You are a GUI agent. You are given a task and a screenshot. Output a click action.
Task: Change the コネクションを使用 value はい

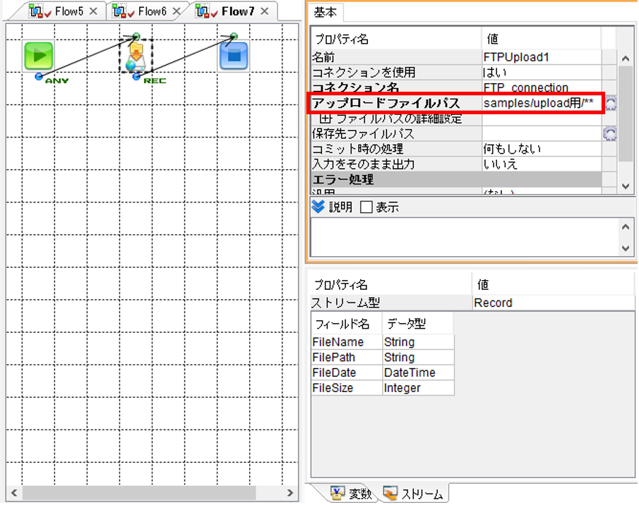(x=541, y=73)
